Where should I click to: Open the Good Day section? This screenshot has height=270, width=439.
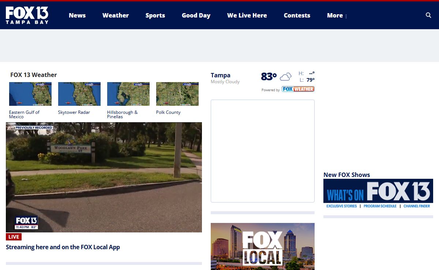pyautogui.click(x=196, y=15)
